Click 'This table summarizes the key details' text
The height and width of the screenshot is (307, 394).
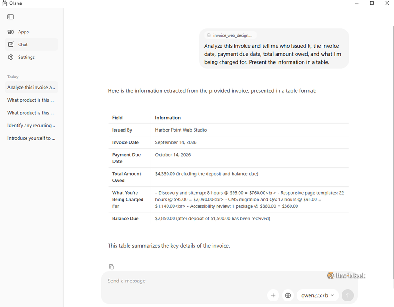pyautogui.click(x=169, y=246)
